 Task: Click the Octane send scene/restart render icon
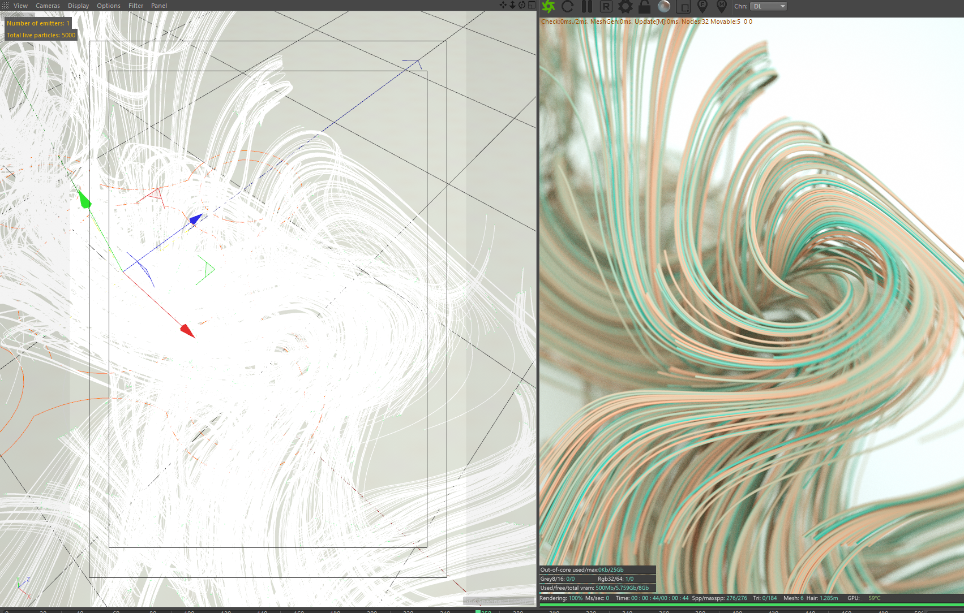[x=549, y=6]
